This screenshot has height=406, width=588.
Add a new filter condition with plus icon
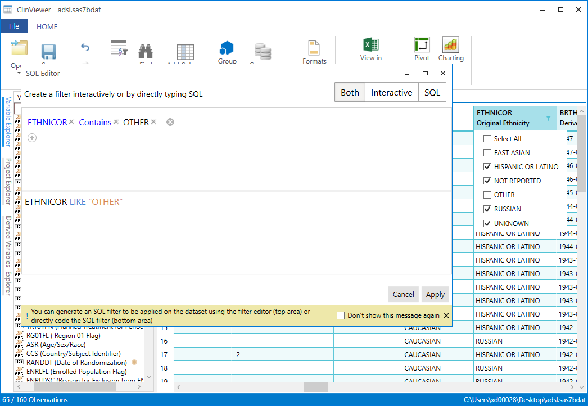32,138
